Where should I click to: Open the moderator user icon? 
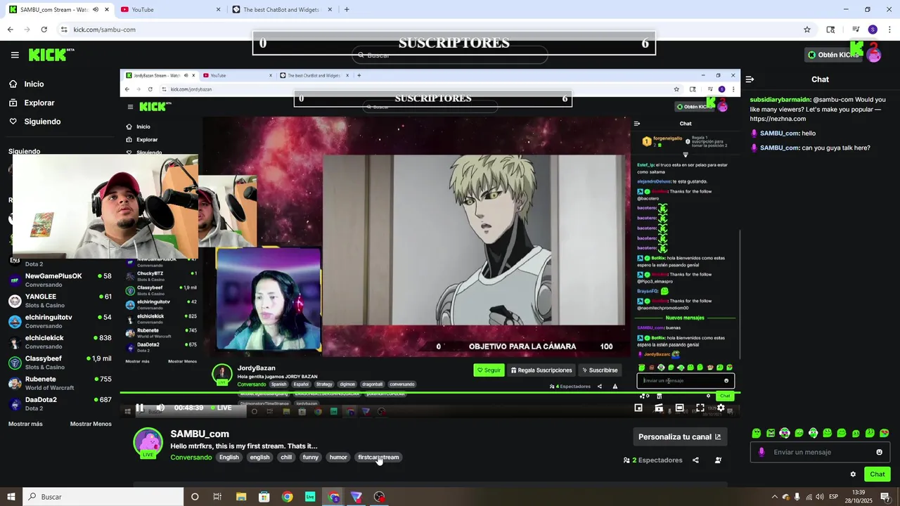718,460
